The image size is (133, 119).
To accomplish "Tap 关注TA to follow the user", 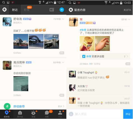I will [x=127, y=10].
